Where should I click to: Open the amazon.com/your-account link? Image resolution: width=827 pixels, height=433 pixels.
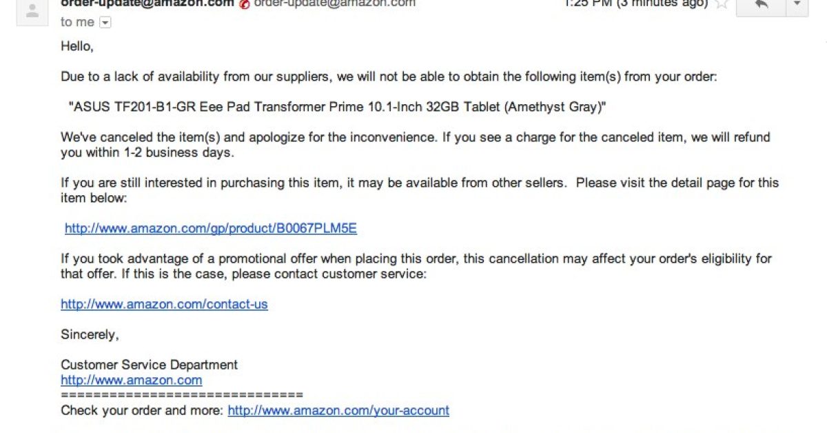click(338, 410)
